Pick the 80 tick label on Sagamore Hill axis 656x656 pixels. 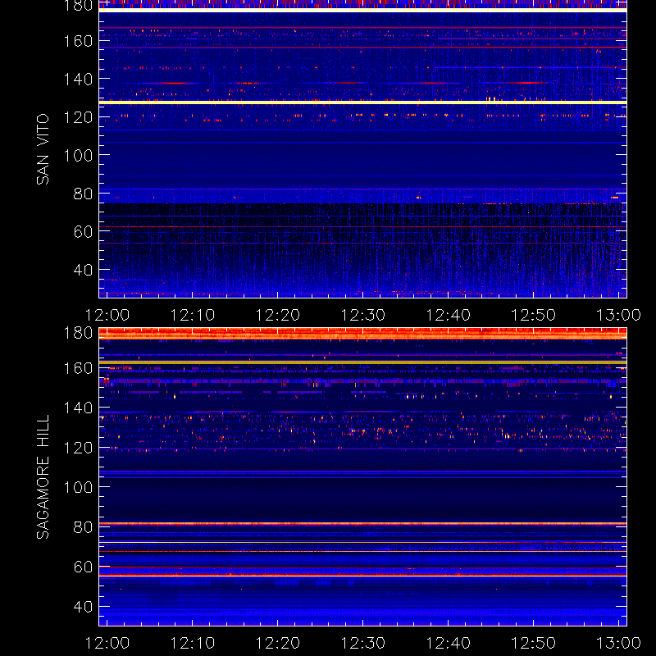pos(83,527)
